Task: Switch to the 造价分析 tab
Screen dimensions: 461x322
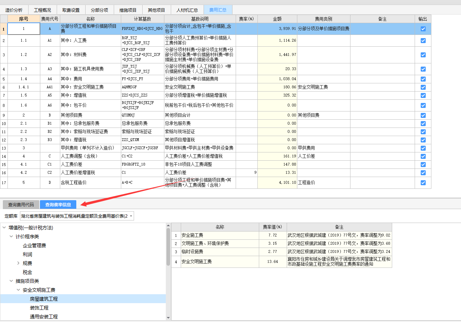Action: [x=14, y=10]
